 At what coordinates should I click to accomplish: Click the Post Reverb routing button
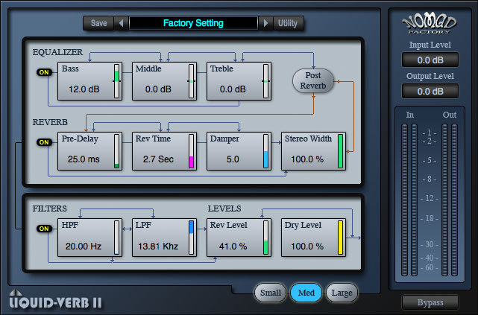pos(313,80)
